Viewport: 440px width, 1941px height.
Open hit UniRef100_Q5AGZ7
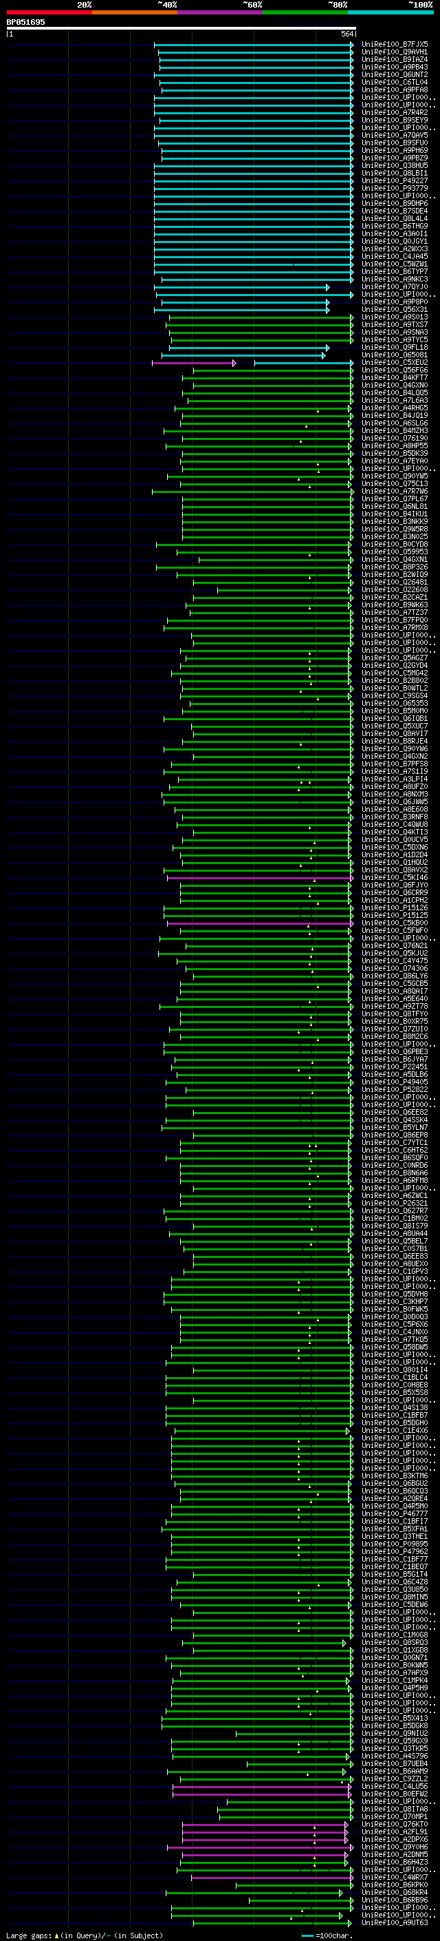coord(395,658)
